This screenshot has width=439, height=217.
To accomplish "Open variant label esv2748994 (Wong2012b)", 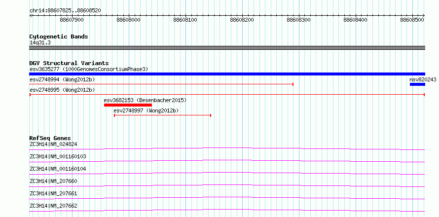I will (62, 80).
